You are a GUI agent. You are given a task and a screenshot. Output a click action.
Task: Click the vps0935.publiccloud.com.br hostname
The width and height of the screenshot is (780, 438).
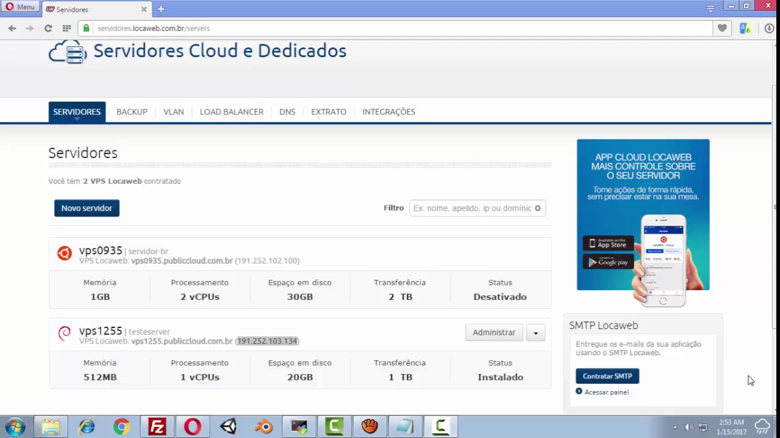pyautogui.click(x=182, y=260)
